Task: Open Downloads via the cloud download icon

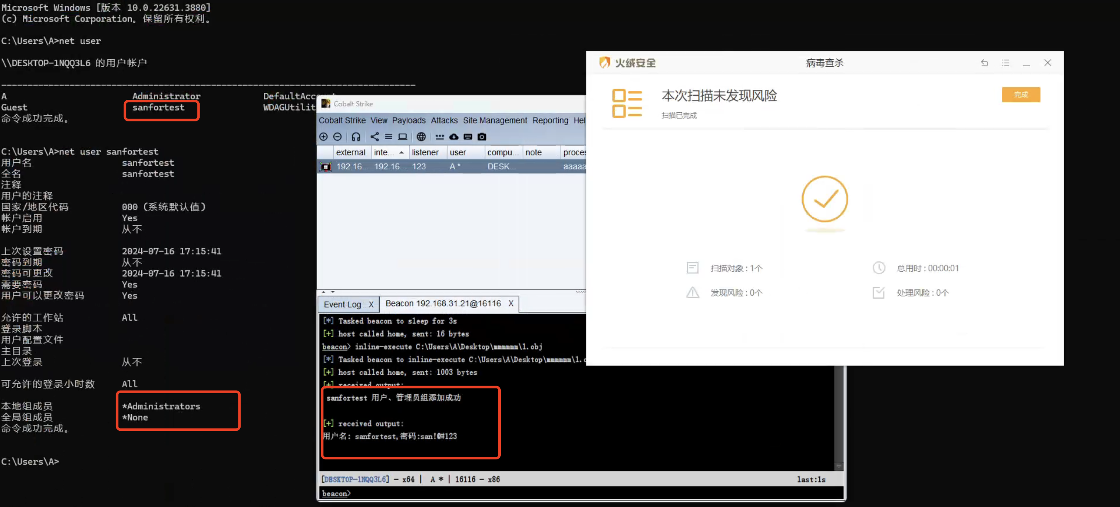Action: click(x=454, y=137)
